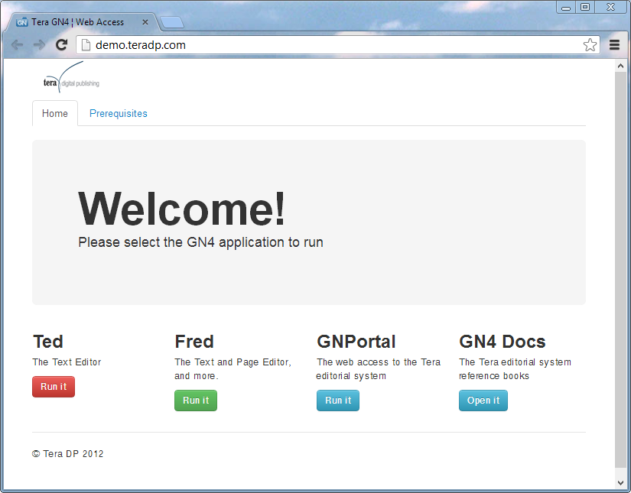Click the 'The Text Editor' description
Screen dimensions: 631x493
coord(67,362)
